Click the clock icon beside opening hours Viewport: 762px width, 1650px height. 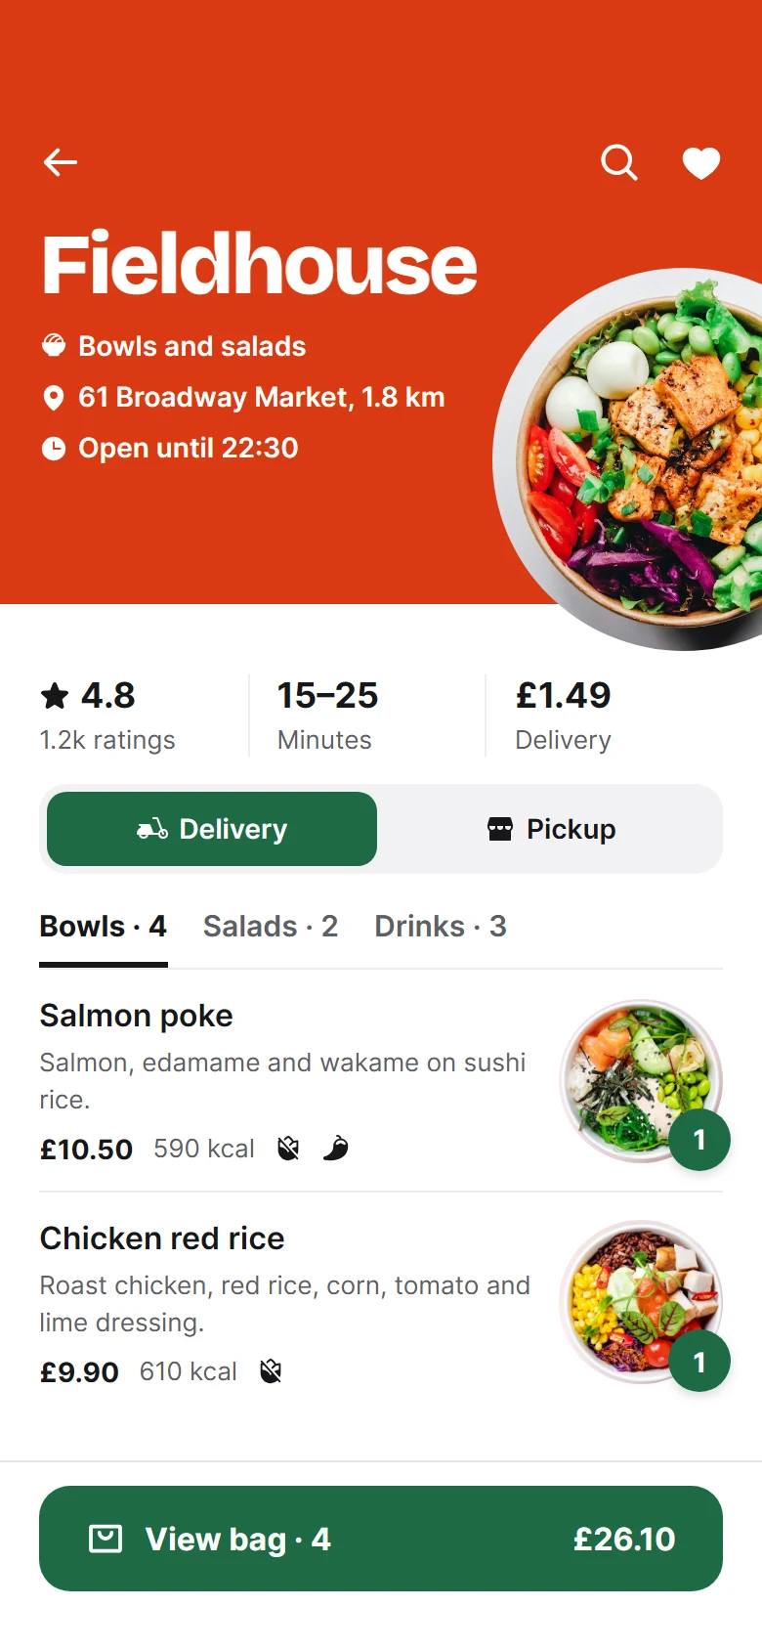[x=54, y=449]
